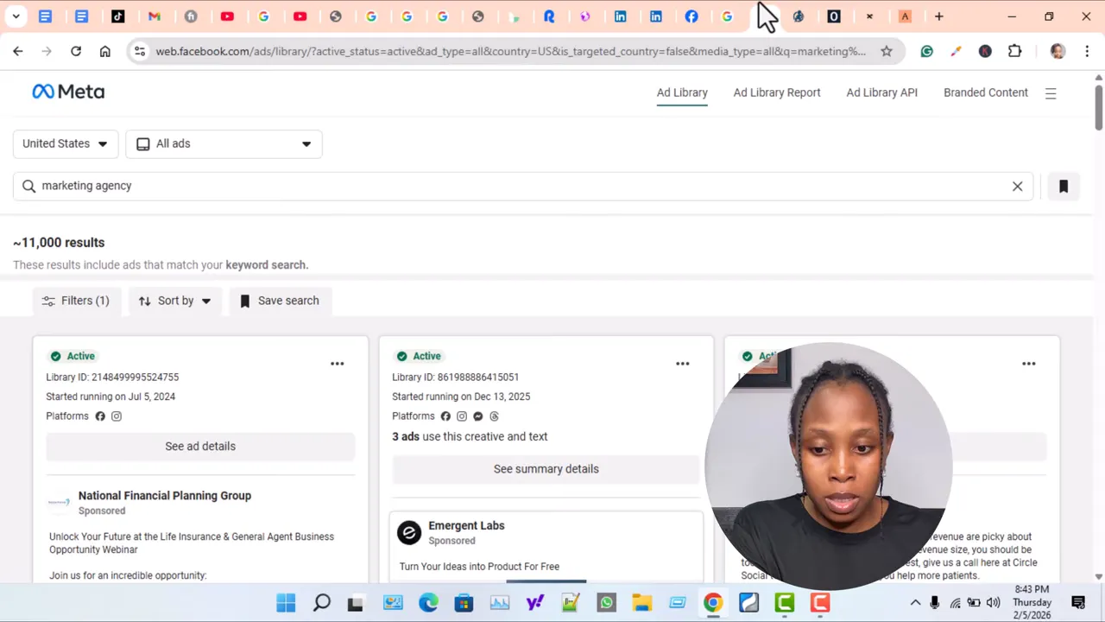Click the browser address bar URL
The height and width of the screenshot is (622, 1105).
pos(510,52)
